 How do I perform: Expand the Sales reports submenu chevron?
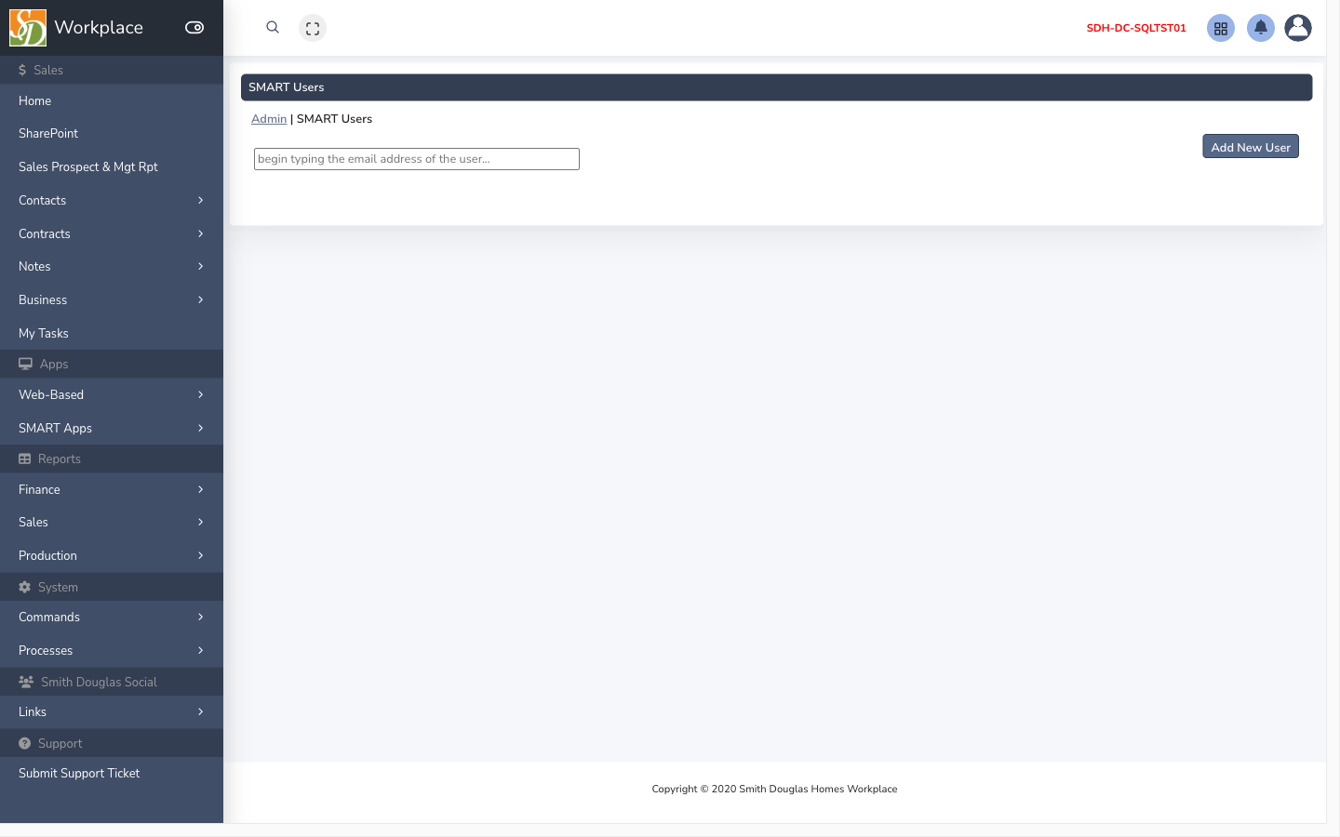click(x=200, y=522)
